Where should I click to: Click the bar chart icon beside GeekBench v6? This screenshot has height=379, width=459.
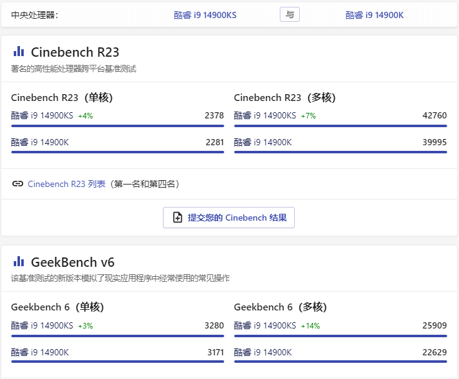19,261
